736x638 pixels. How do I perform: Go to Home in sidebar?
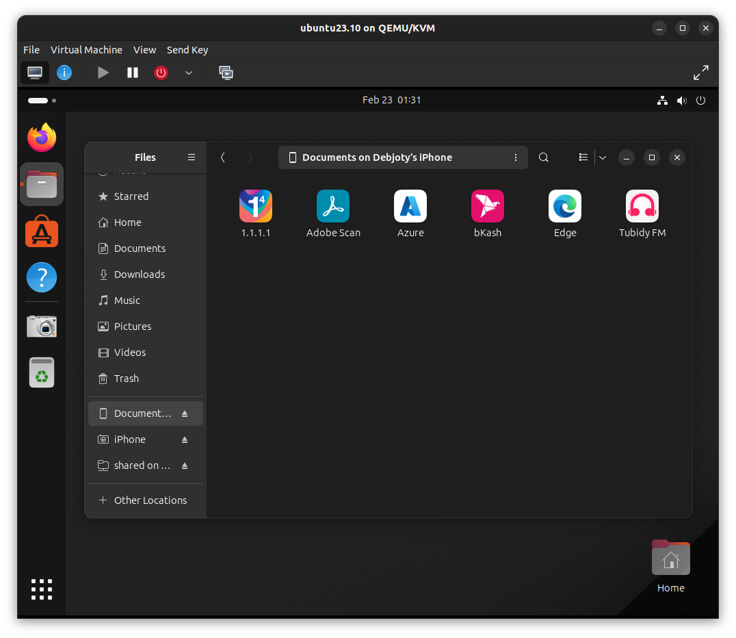(x=146, y=222)
